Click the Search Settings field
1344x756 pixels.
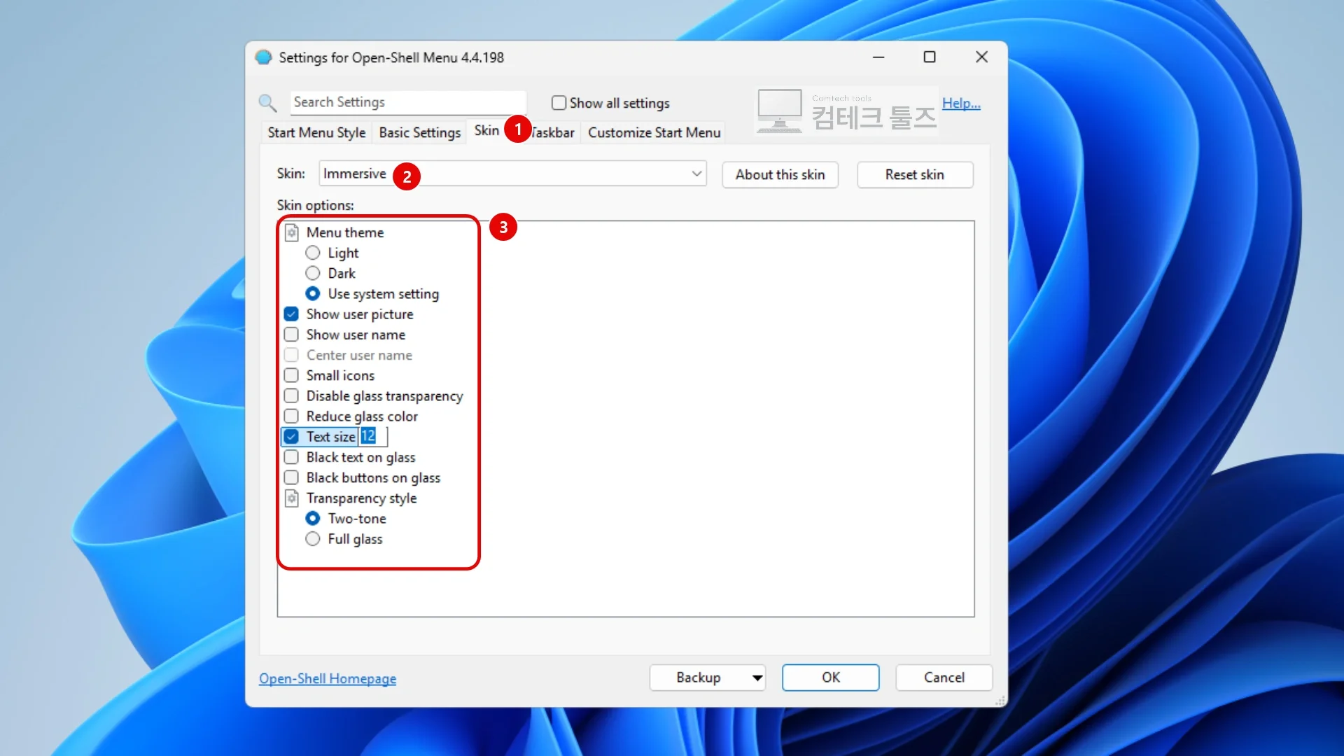(408, 102)
